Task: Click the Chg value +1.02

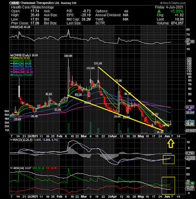Action: 180,15
